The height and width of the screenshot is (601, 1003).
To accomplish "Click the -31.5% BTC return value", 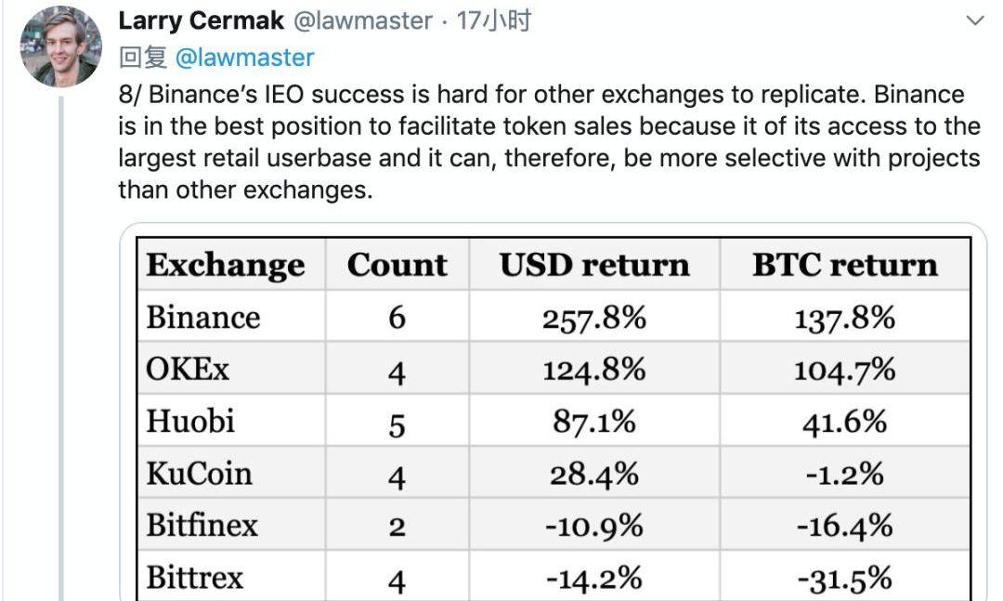I will coord(844,578).
